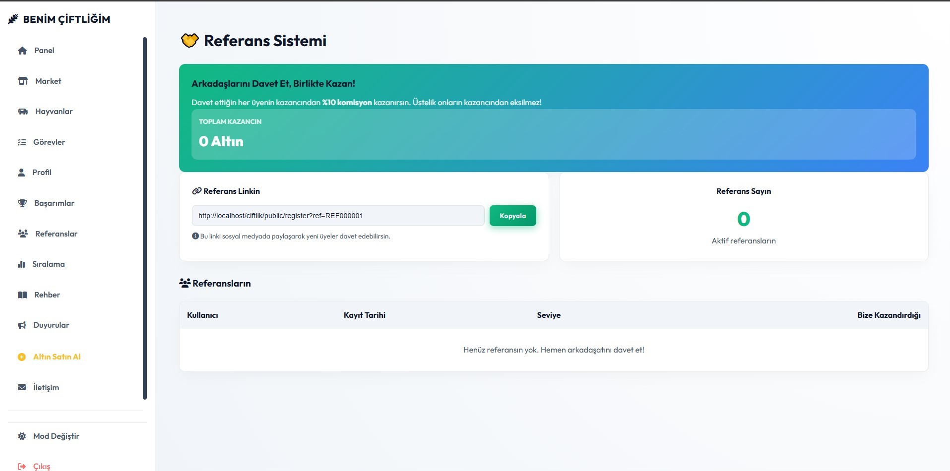The height and width of the screenshot is (471, 950).
Task: Click the bar chart icon for Sıralama
Action: [x=21, y=264]
